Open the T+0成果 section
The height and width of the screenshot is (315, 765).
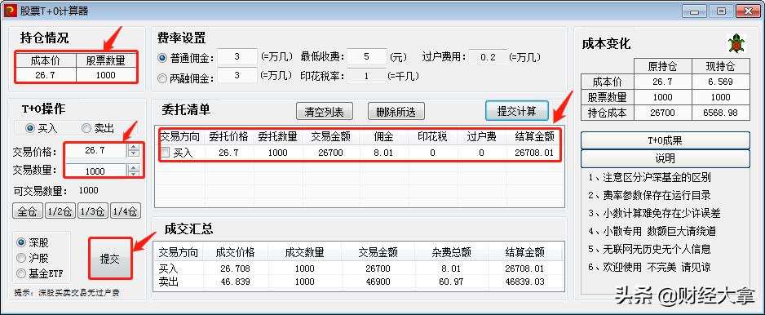click(x=665, y=140)
